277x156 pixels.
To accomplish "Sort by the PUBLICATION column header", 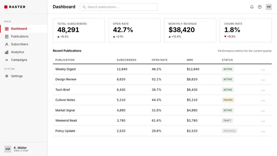I will [x=65, y=60].
